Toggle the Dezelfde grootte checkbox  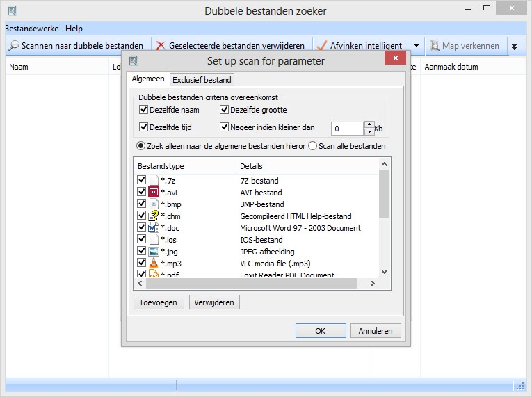point(225,110)
